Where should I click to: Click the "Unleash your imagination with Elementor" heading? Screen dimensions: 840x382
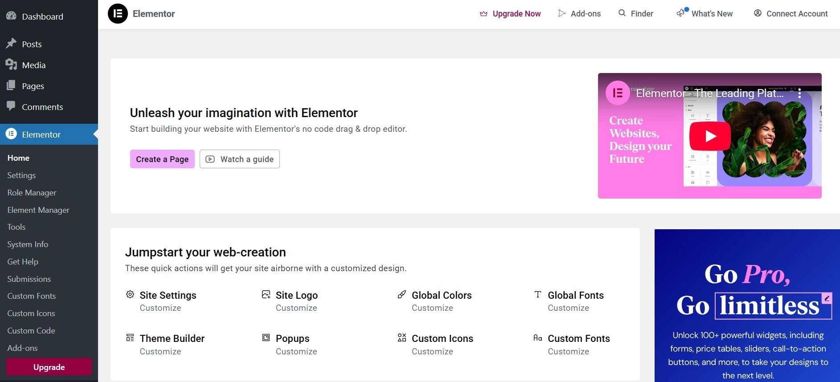tap(244, 113)
